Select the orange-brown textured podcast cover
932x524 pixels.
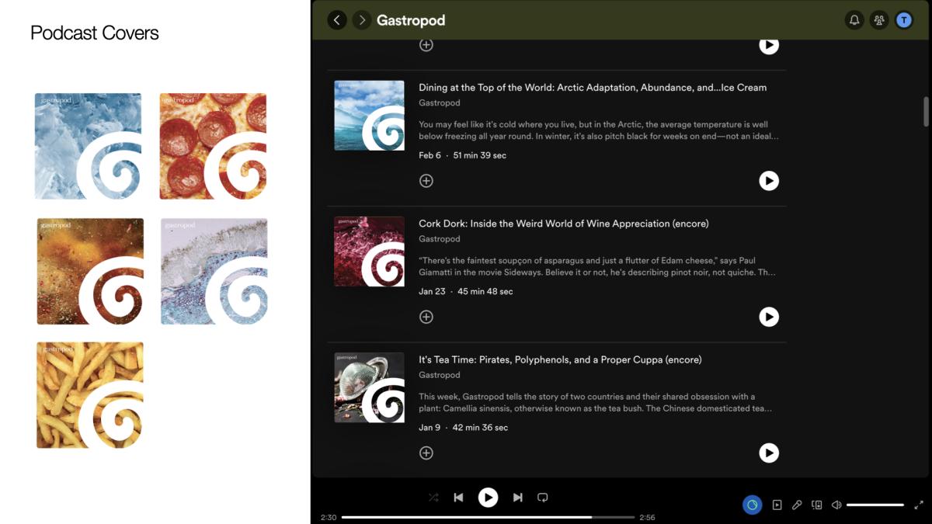(90, 271)
